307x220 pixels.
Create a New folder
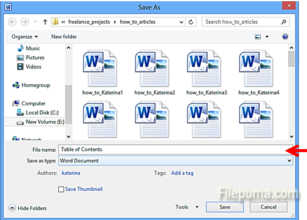64,36
